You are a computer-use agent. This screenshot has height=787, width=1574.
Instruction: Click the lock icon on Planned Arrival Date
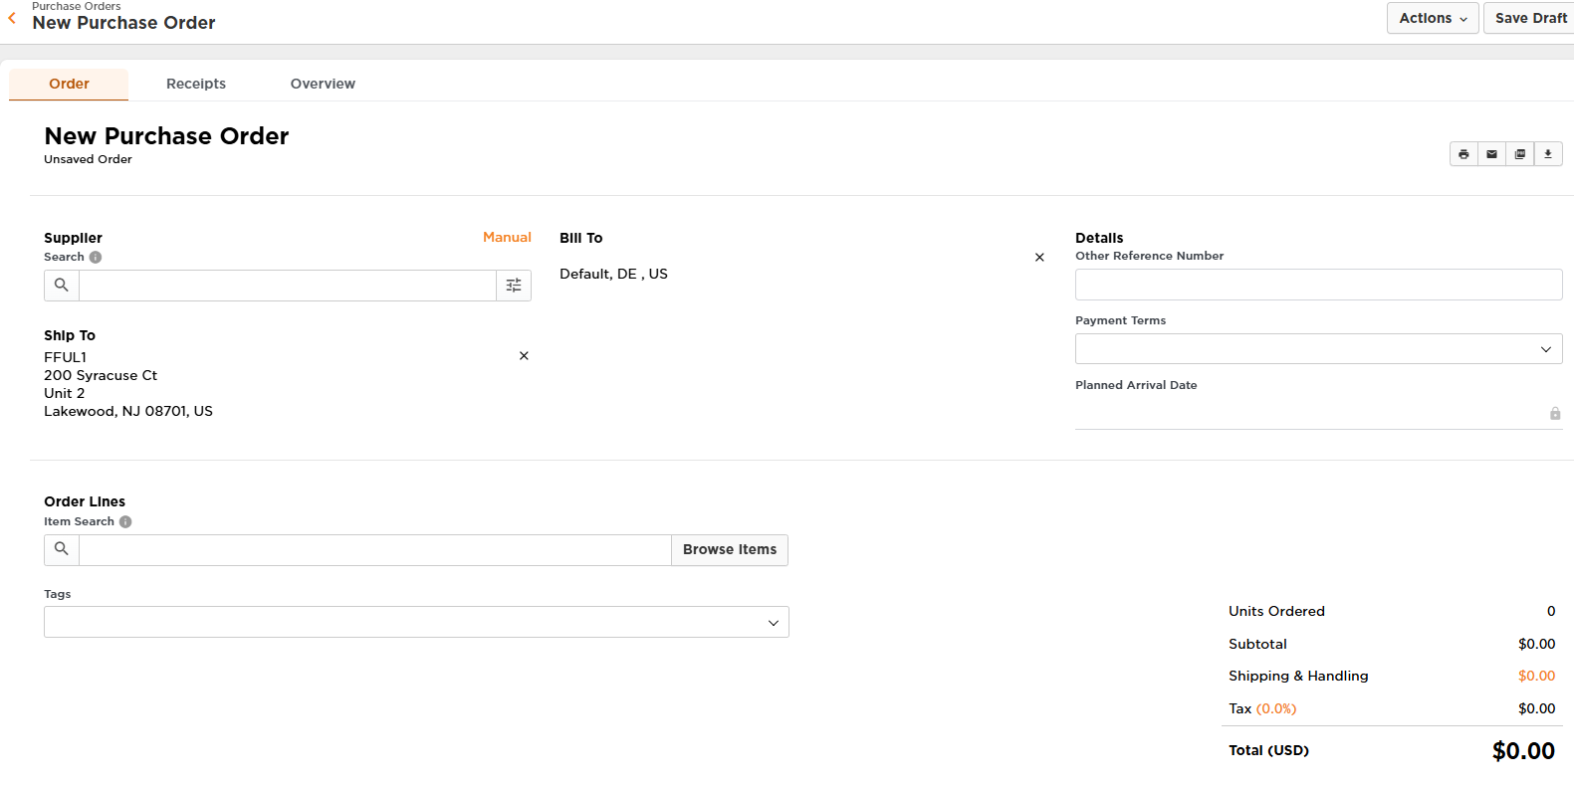tap(1555, 414)
